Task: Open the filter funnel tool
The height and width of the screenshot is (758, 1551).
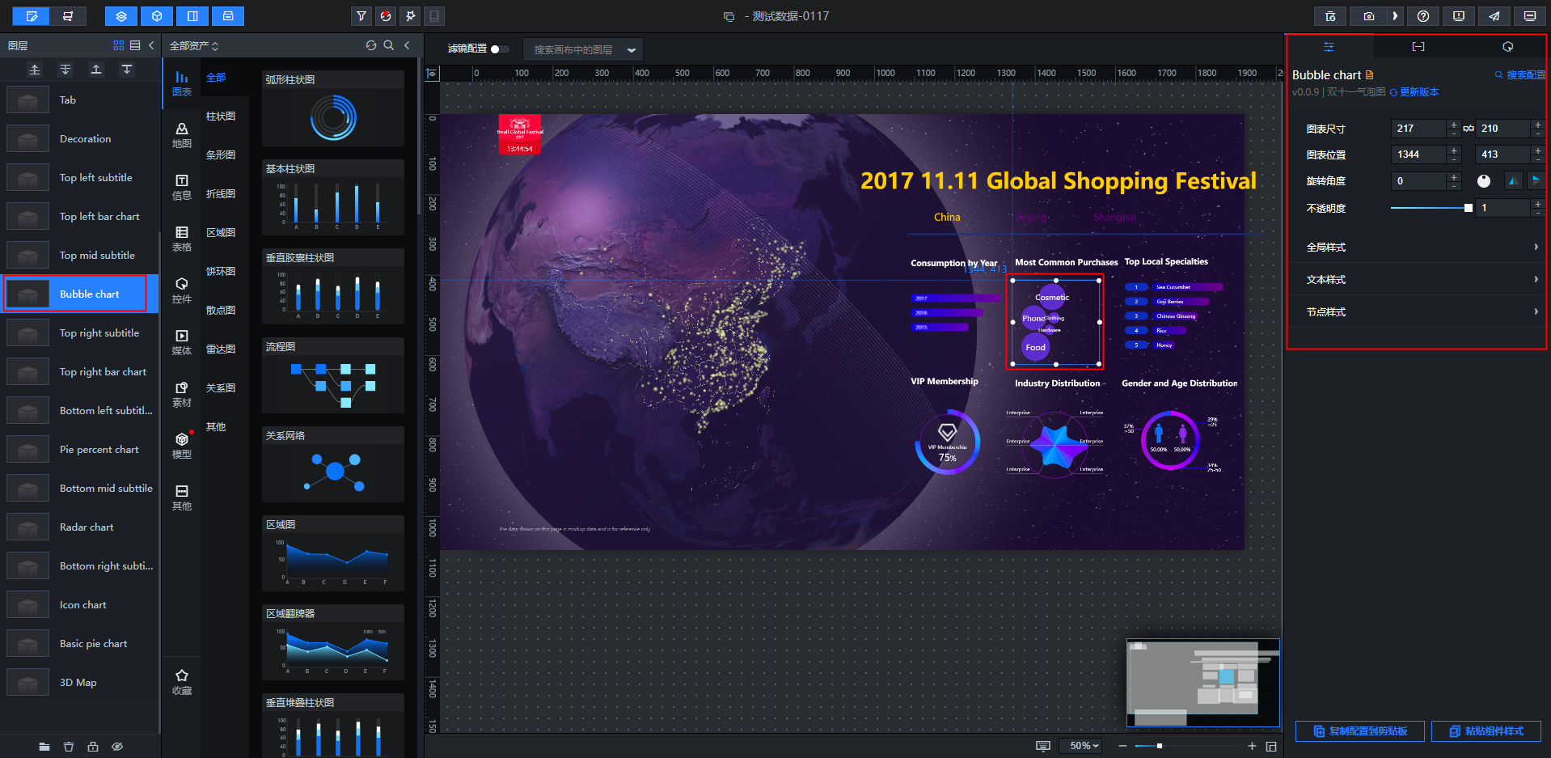Action: click(361, 16)
